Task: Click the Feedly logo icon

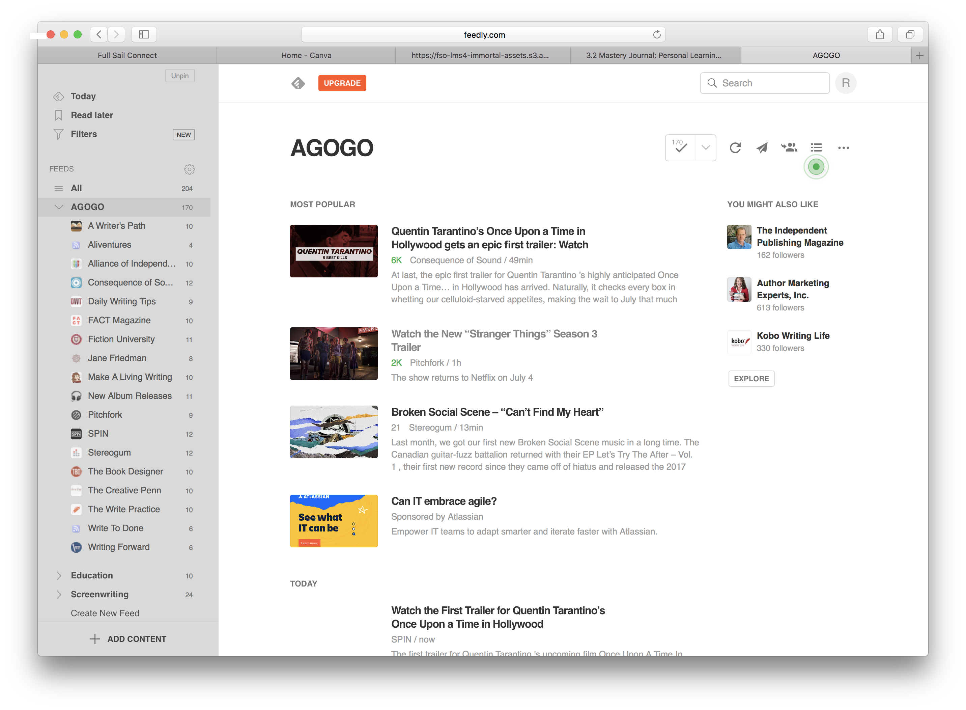Action: tap(298, 83)
